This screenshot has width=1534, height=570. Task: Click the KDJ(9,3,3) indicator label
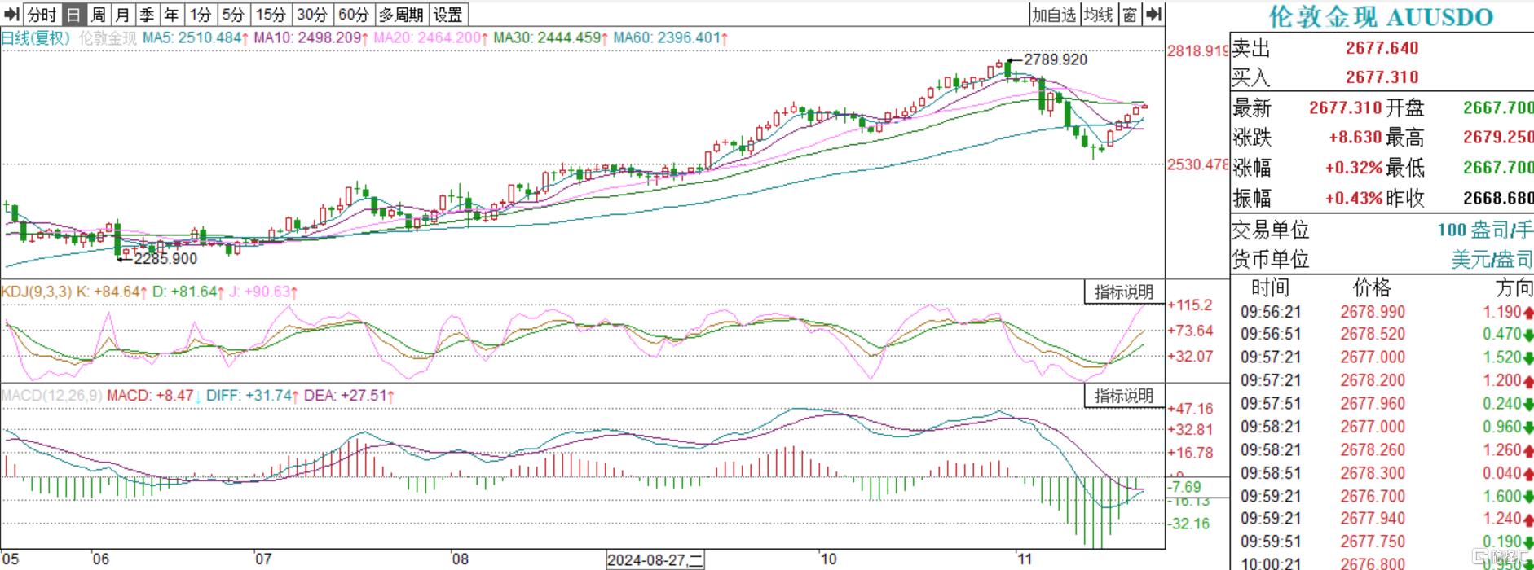pyautogui.click(x=37, y=292)
